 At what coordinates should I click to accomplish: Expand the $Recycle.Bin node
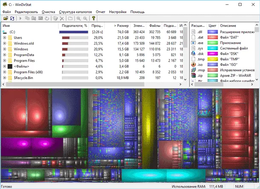5,78
